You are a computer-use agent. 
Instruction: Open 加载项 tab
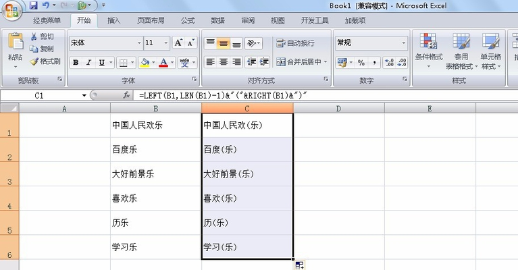355,20
